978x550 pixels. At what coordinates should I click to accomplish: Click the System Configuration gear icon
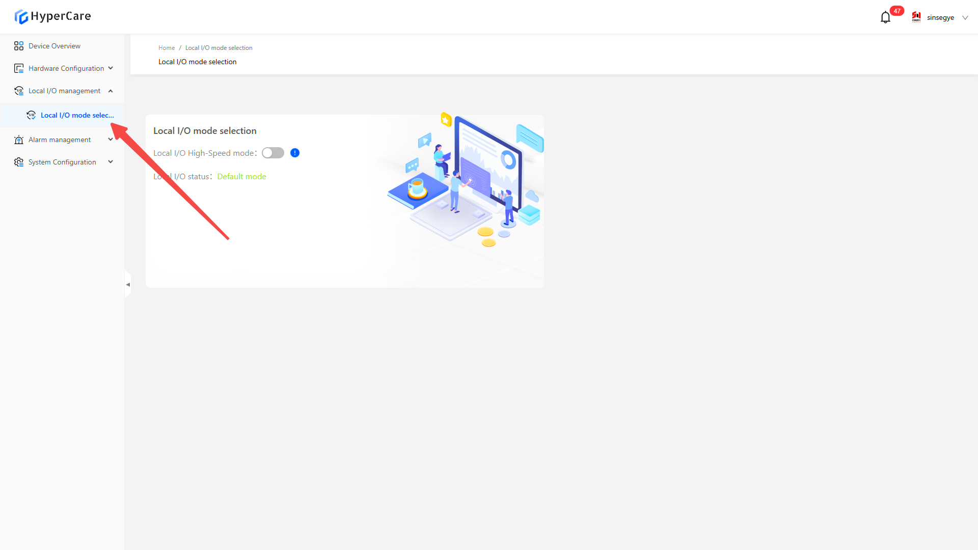tap(19, 162)
